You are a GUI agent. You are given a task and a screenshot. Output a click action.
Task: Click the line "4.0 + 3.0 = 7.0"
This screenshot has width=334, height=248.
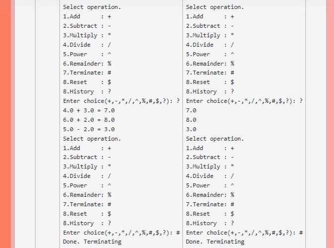click(x=89, y=110)
